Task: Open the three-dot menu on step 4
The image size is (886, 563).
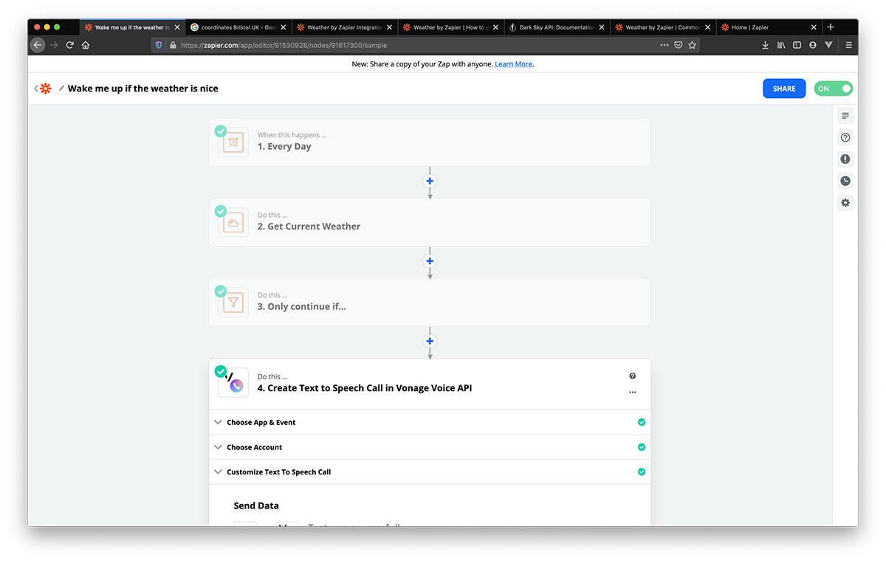Action: click(633, 393)
